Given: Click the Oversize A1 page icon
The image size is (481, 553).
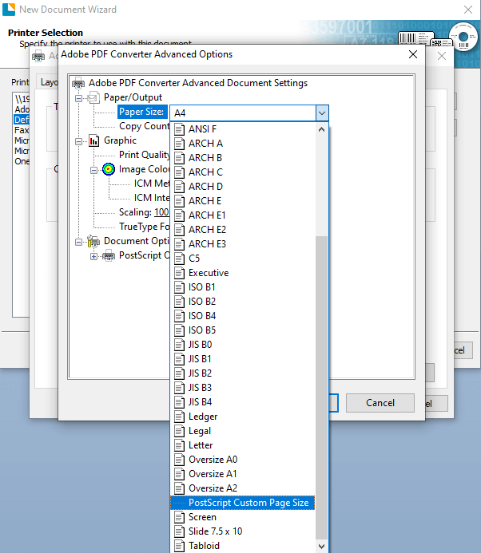Looking at the screenshot, I should click(180, 474).
